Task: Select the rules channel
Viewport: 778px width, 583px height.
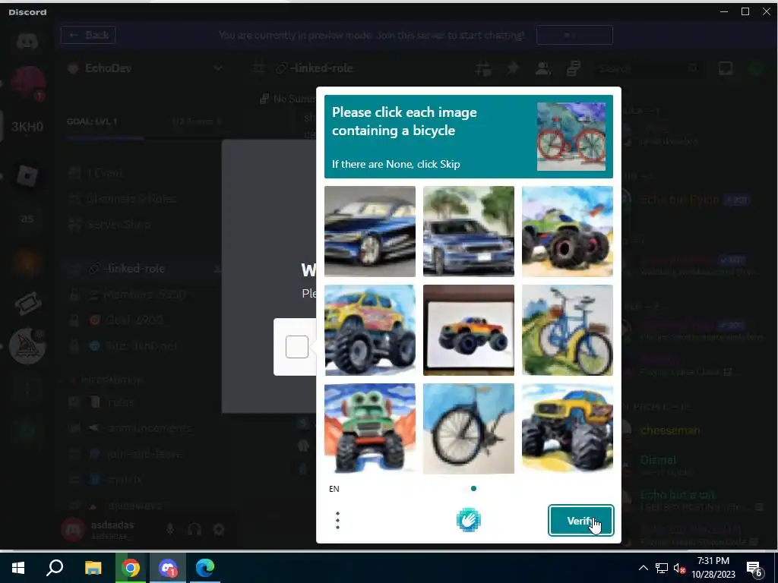Action: pos(145,402)
